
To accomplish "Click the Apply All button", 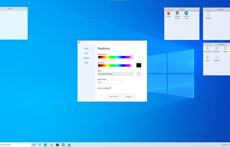I will [128, 96].
